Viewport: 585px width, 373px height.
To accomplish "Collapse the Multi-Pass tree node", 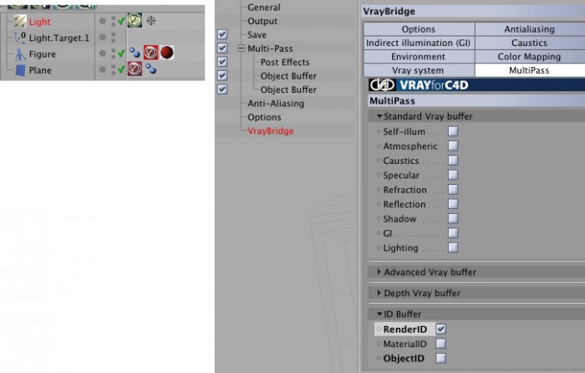I will click(x=241, y=49).
